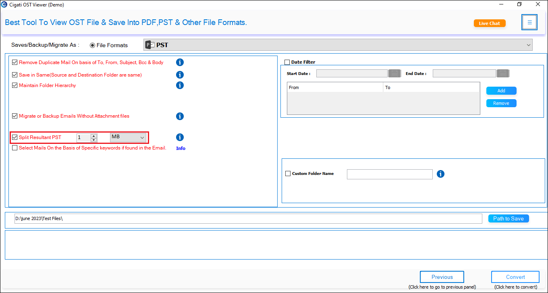Open the hamburger menu icon
The image size is (548, 293).
point(529,23)
